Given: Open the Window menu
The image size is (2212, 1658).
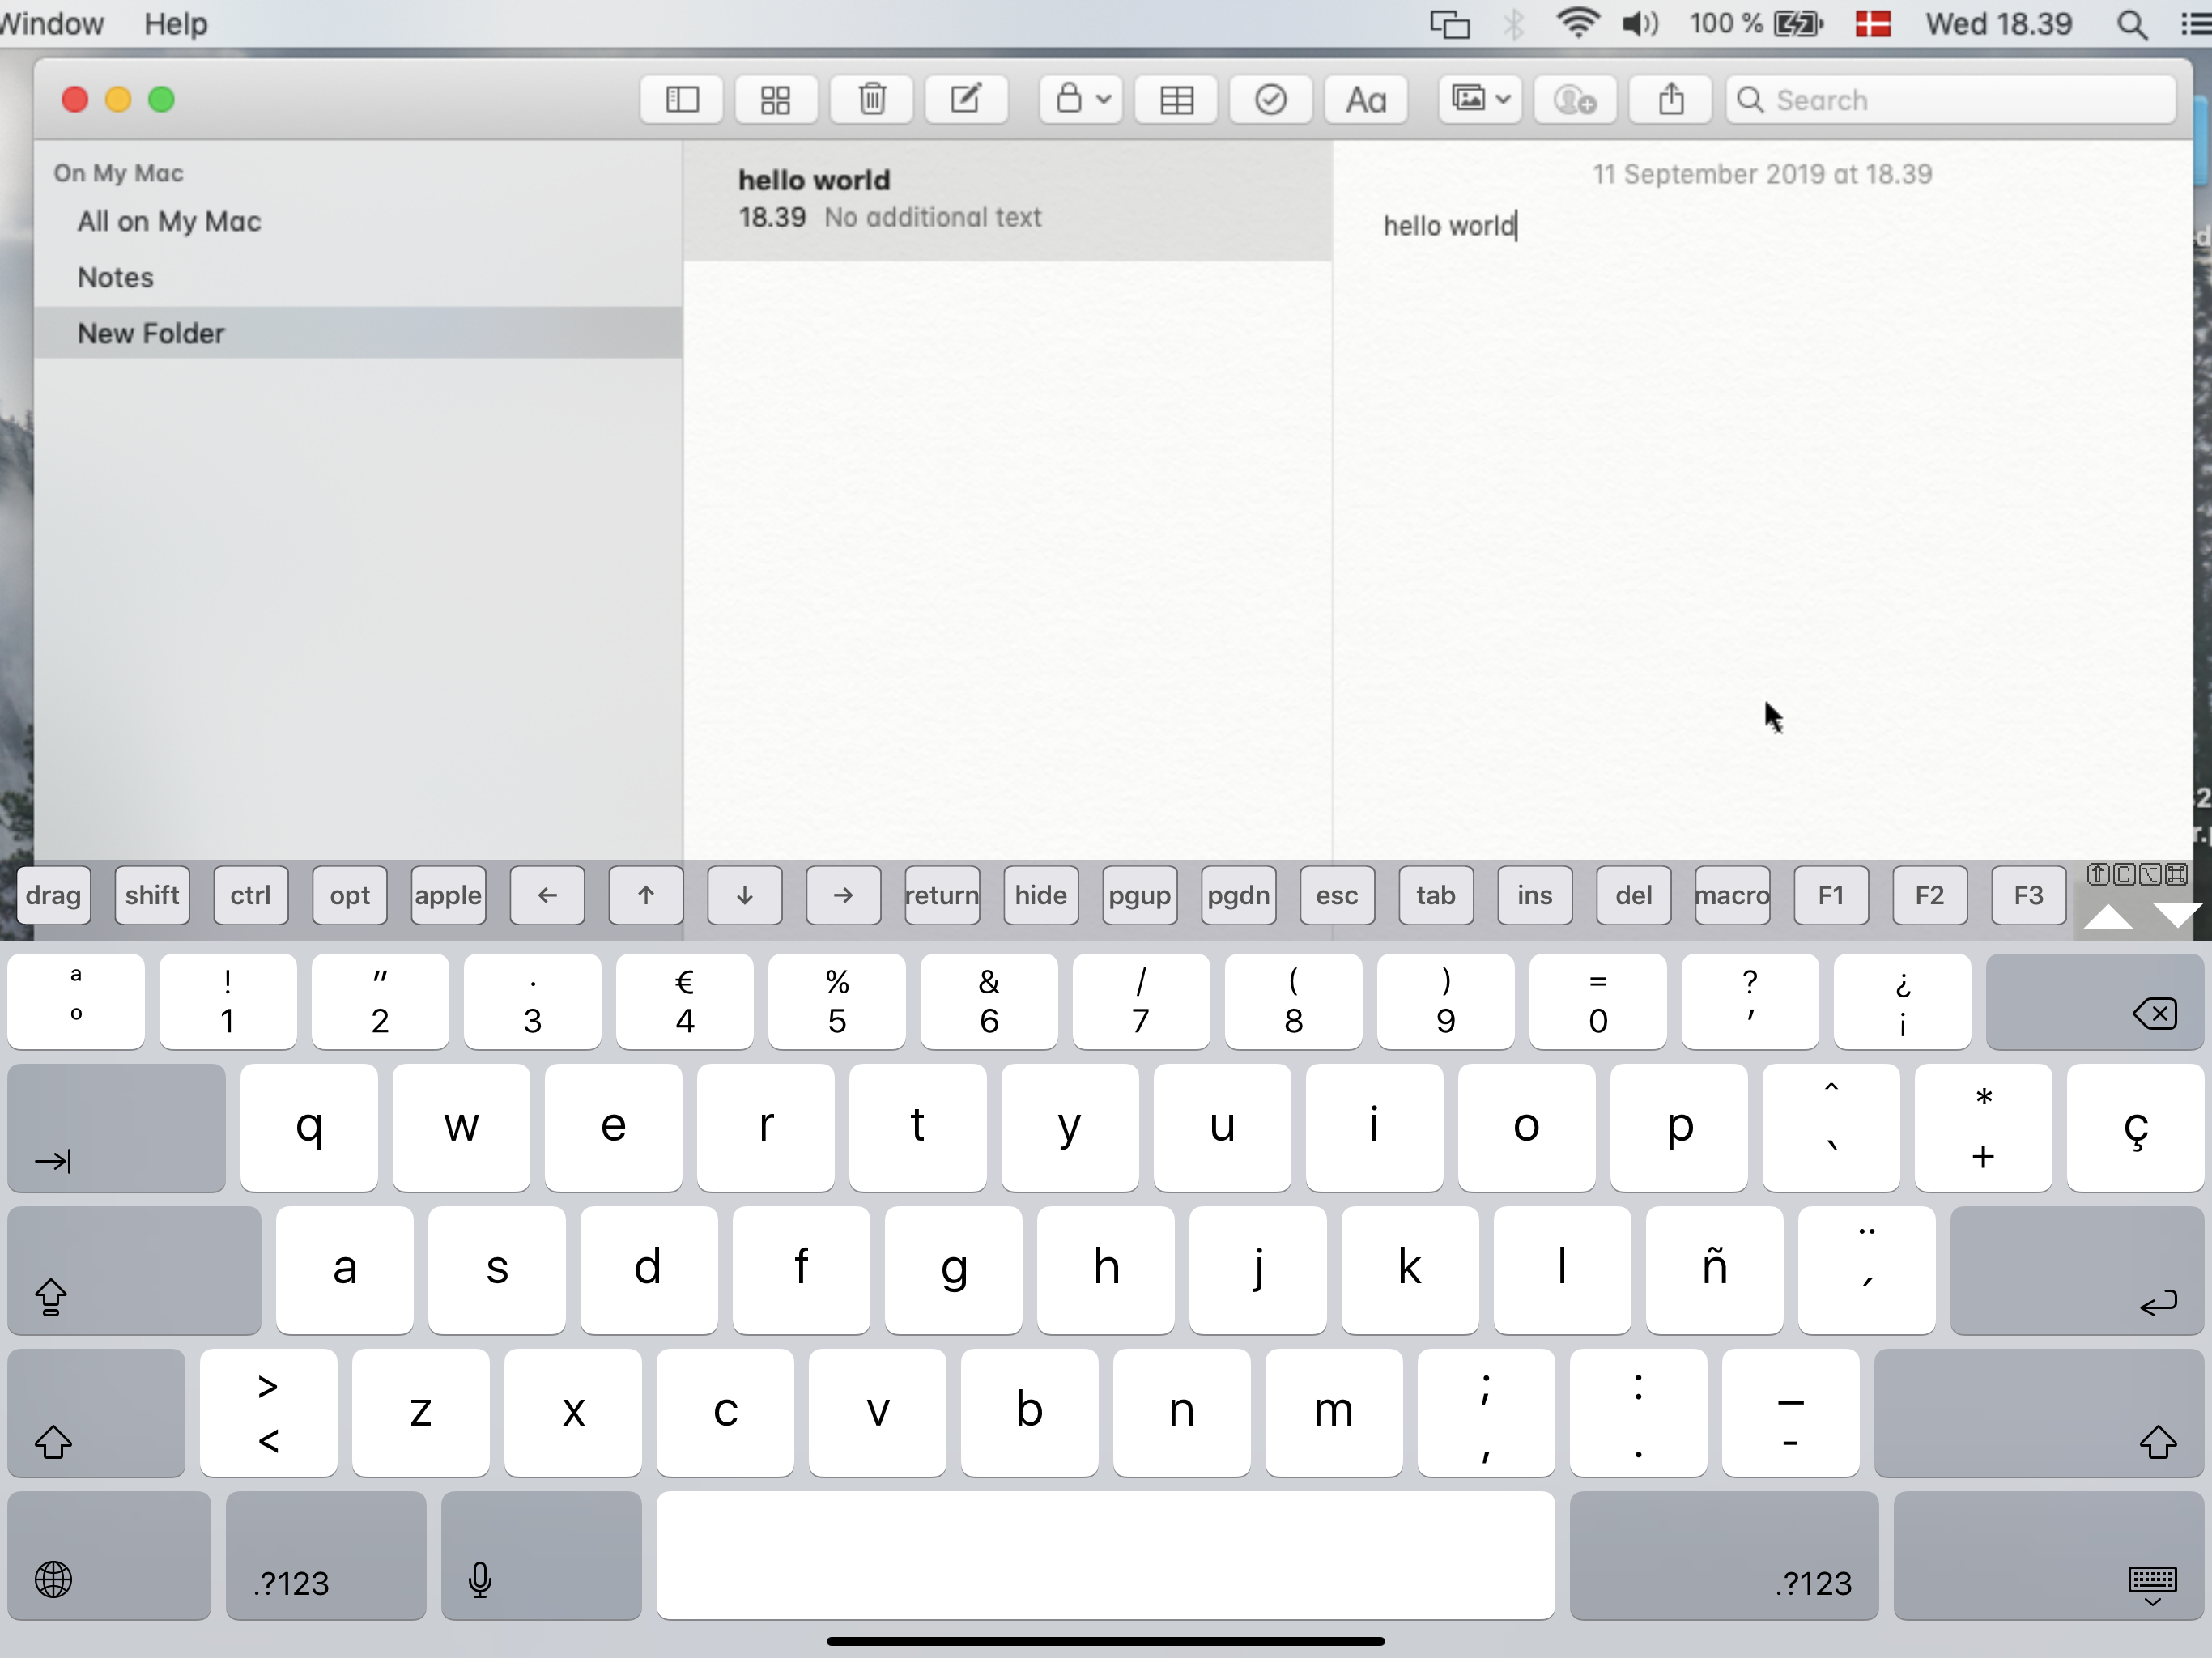Looking at the screenshot, I should coord(52,23).
